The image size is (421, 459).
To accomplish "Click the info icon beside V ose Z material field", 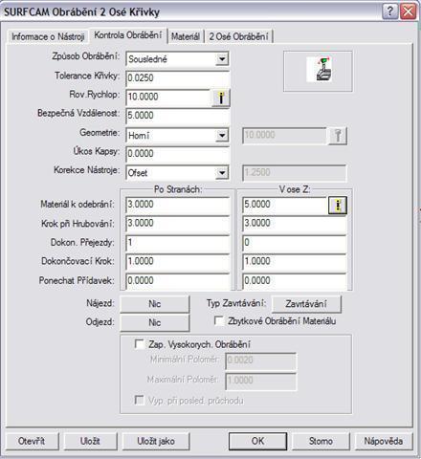I will coord(338,205).
